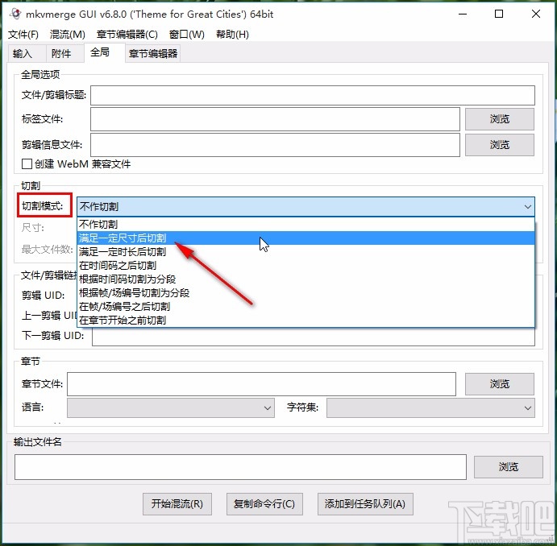This screenshot has width=557, height=546.
Task: Maximize the mkvmerge GUI window
Action: click(499, 14)
